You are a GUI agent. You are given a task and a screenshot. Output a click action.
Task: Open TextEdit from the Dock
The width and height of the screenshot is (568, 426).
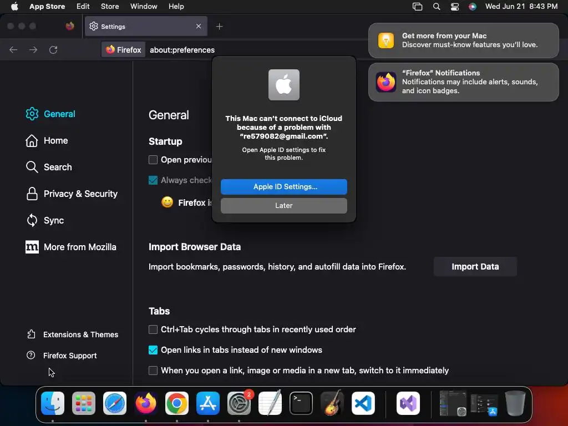pyautogui.click(x=270, y=403)
